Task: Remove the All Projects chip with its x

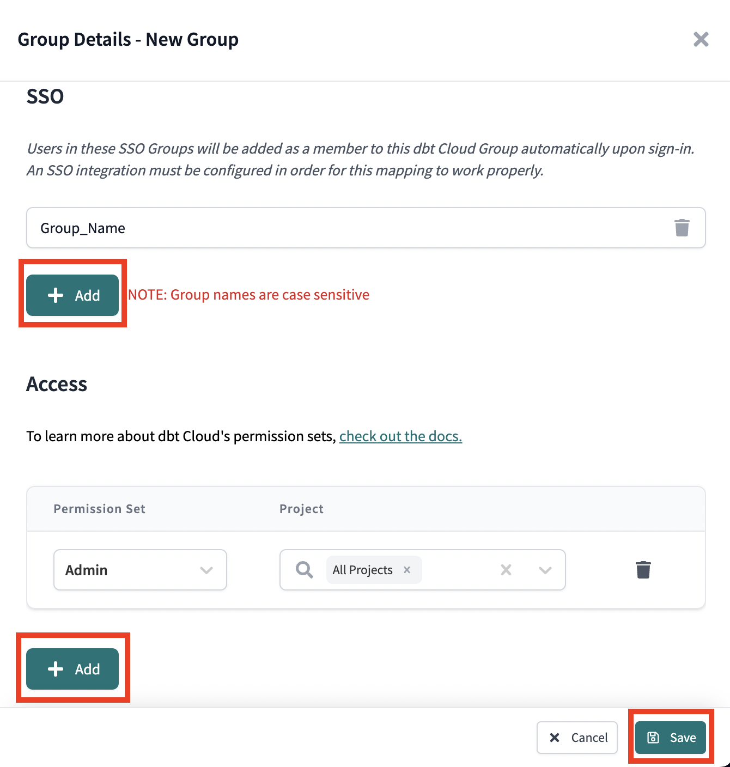Action: [x=406, y=570]
